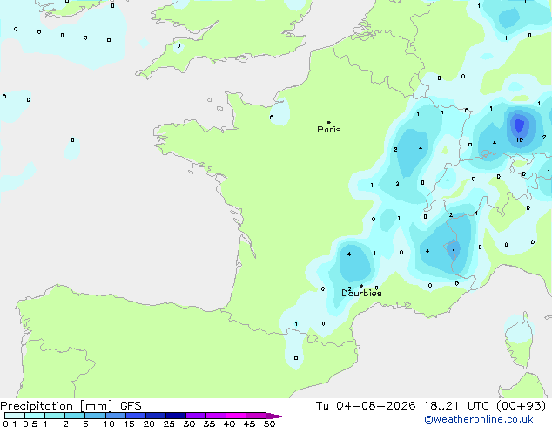Screen dimensions: 552x427
Task: Pick the 5–10 mm legend swatch
Action: pos(95,416)
